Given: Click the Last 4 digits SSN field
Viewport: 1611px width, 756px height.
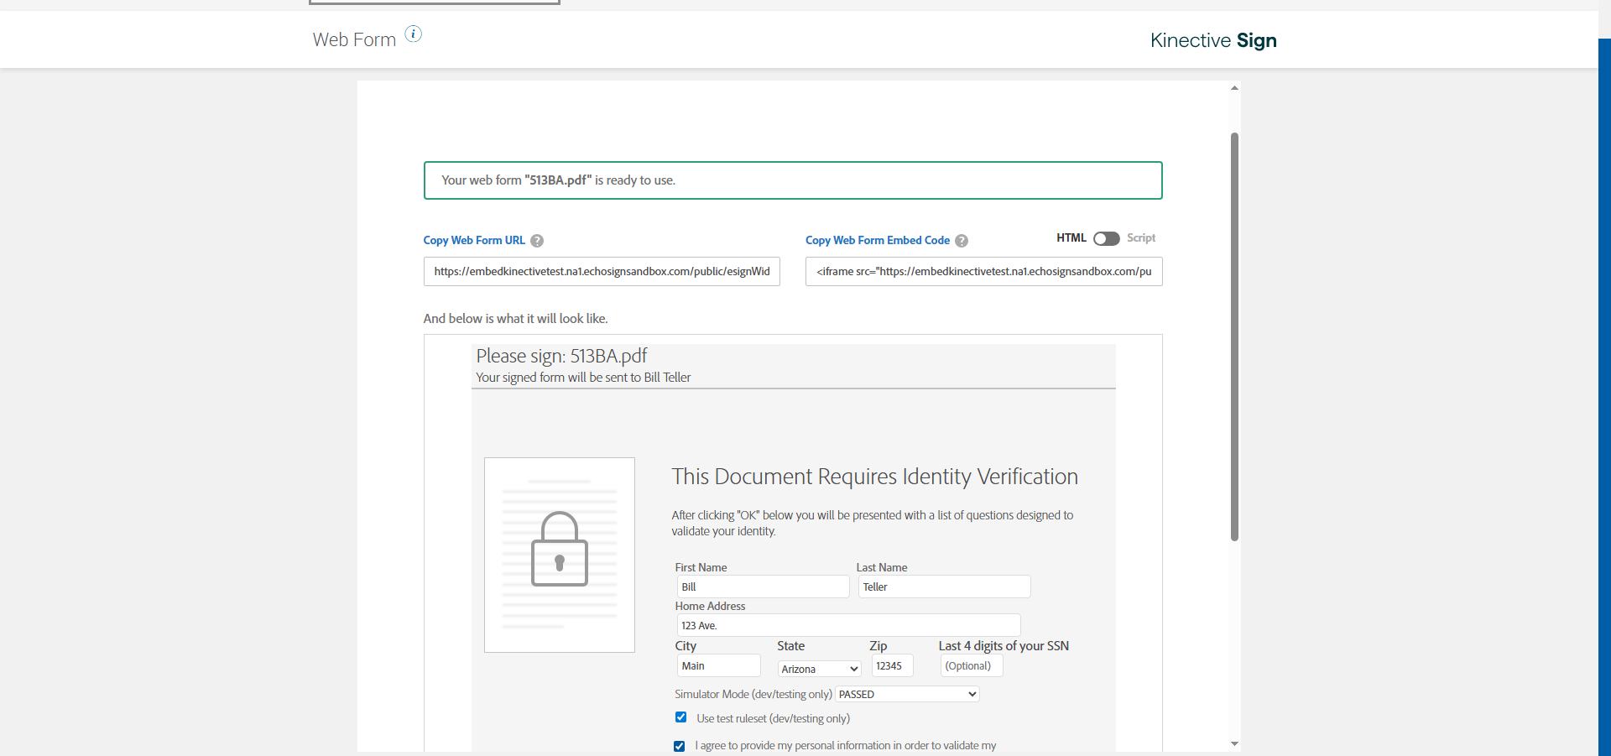Looking at the screenshot, I should point(972,666).
